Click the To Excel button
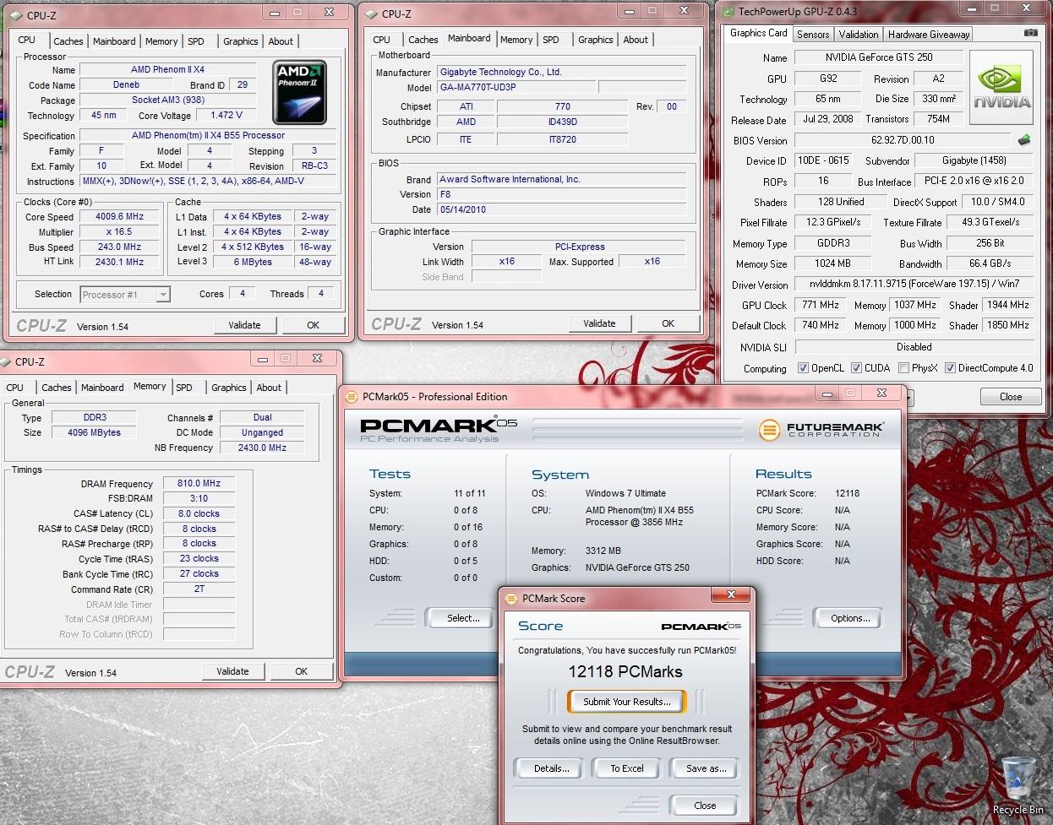 [x=627, y=768]
